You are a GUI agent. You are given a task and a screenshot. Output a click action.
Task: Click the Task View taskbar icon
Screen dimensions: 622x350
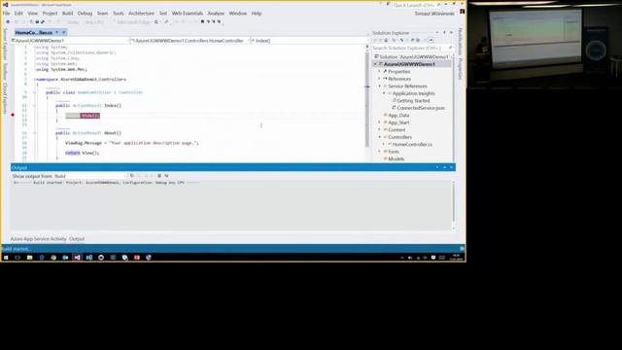[x=17, y=258]
